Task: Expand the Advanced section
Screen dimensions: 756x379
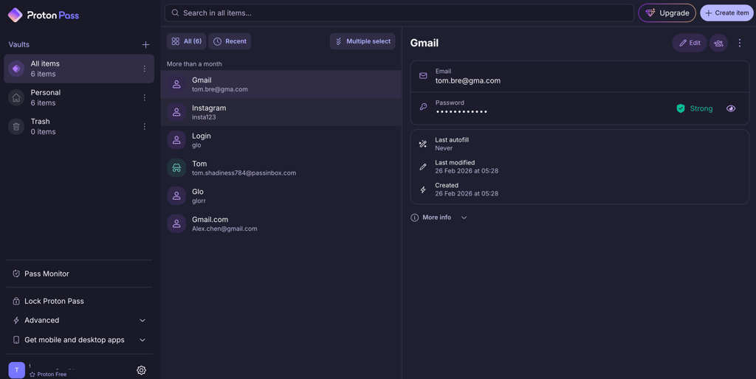Action: point(79,320)
